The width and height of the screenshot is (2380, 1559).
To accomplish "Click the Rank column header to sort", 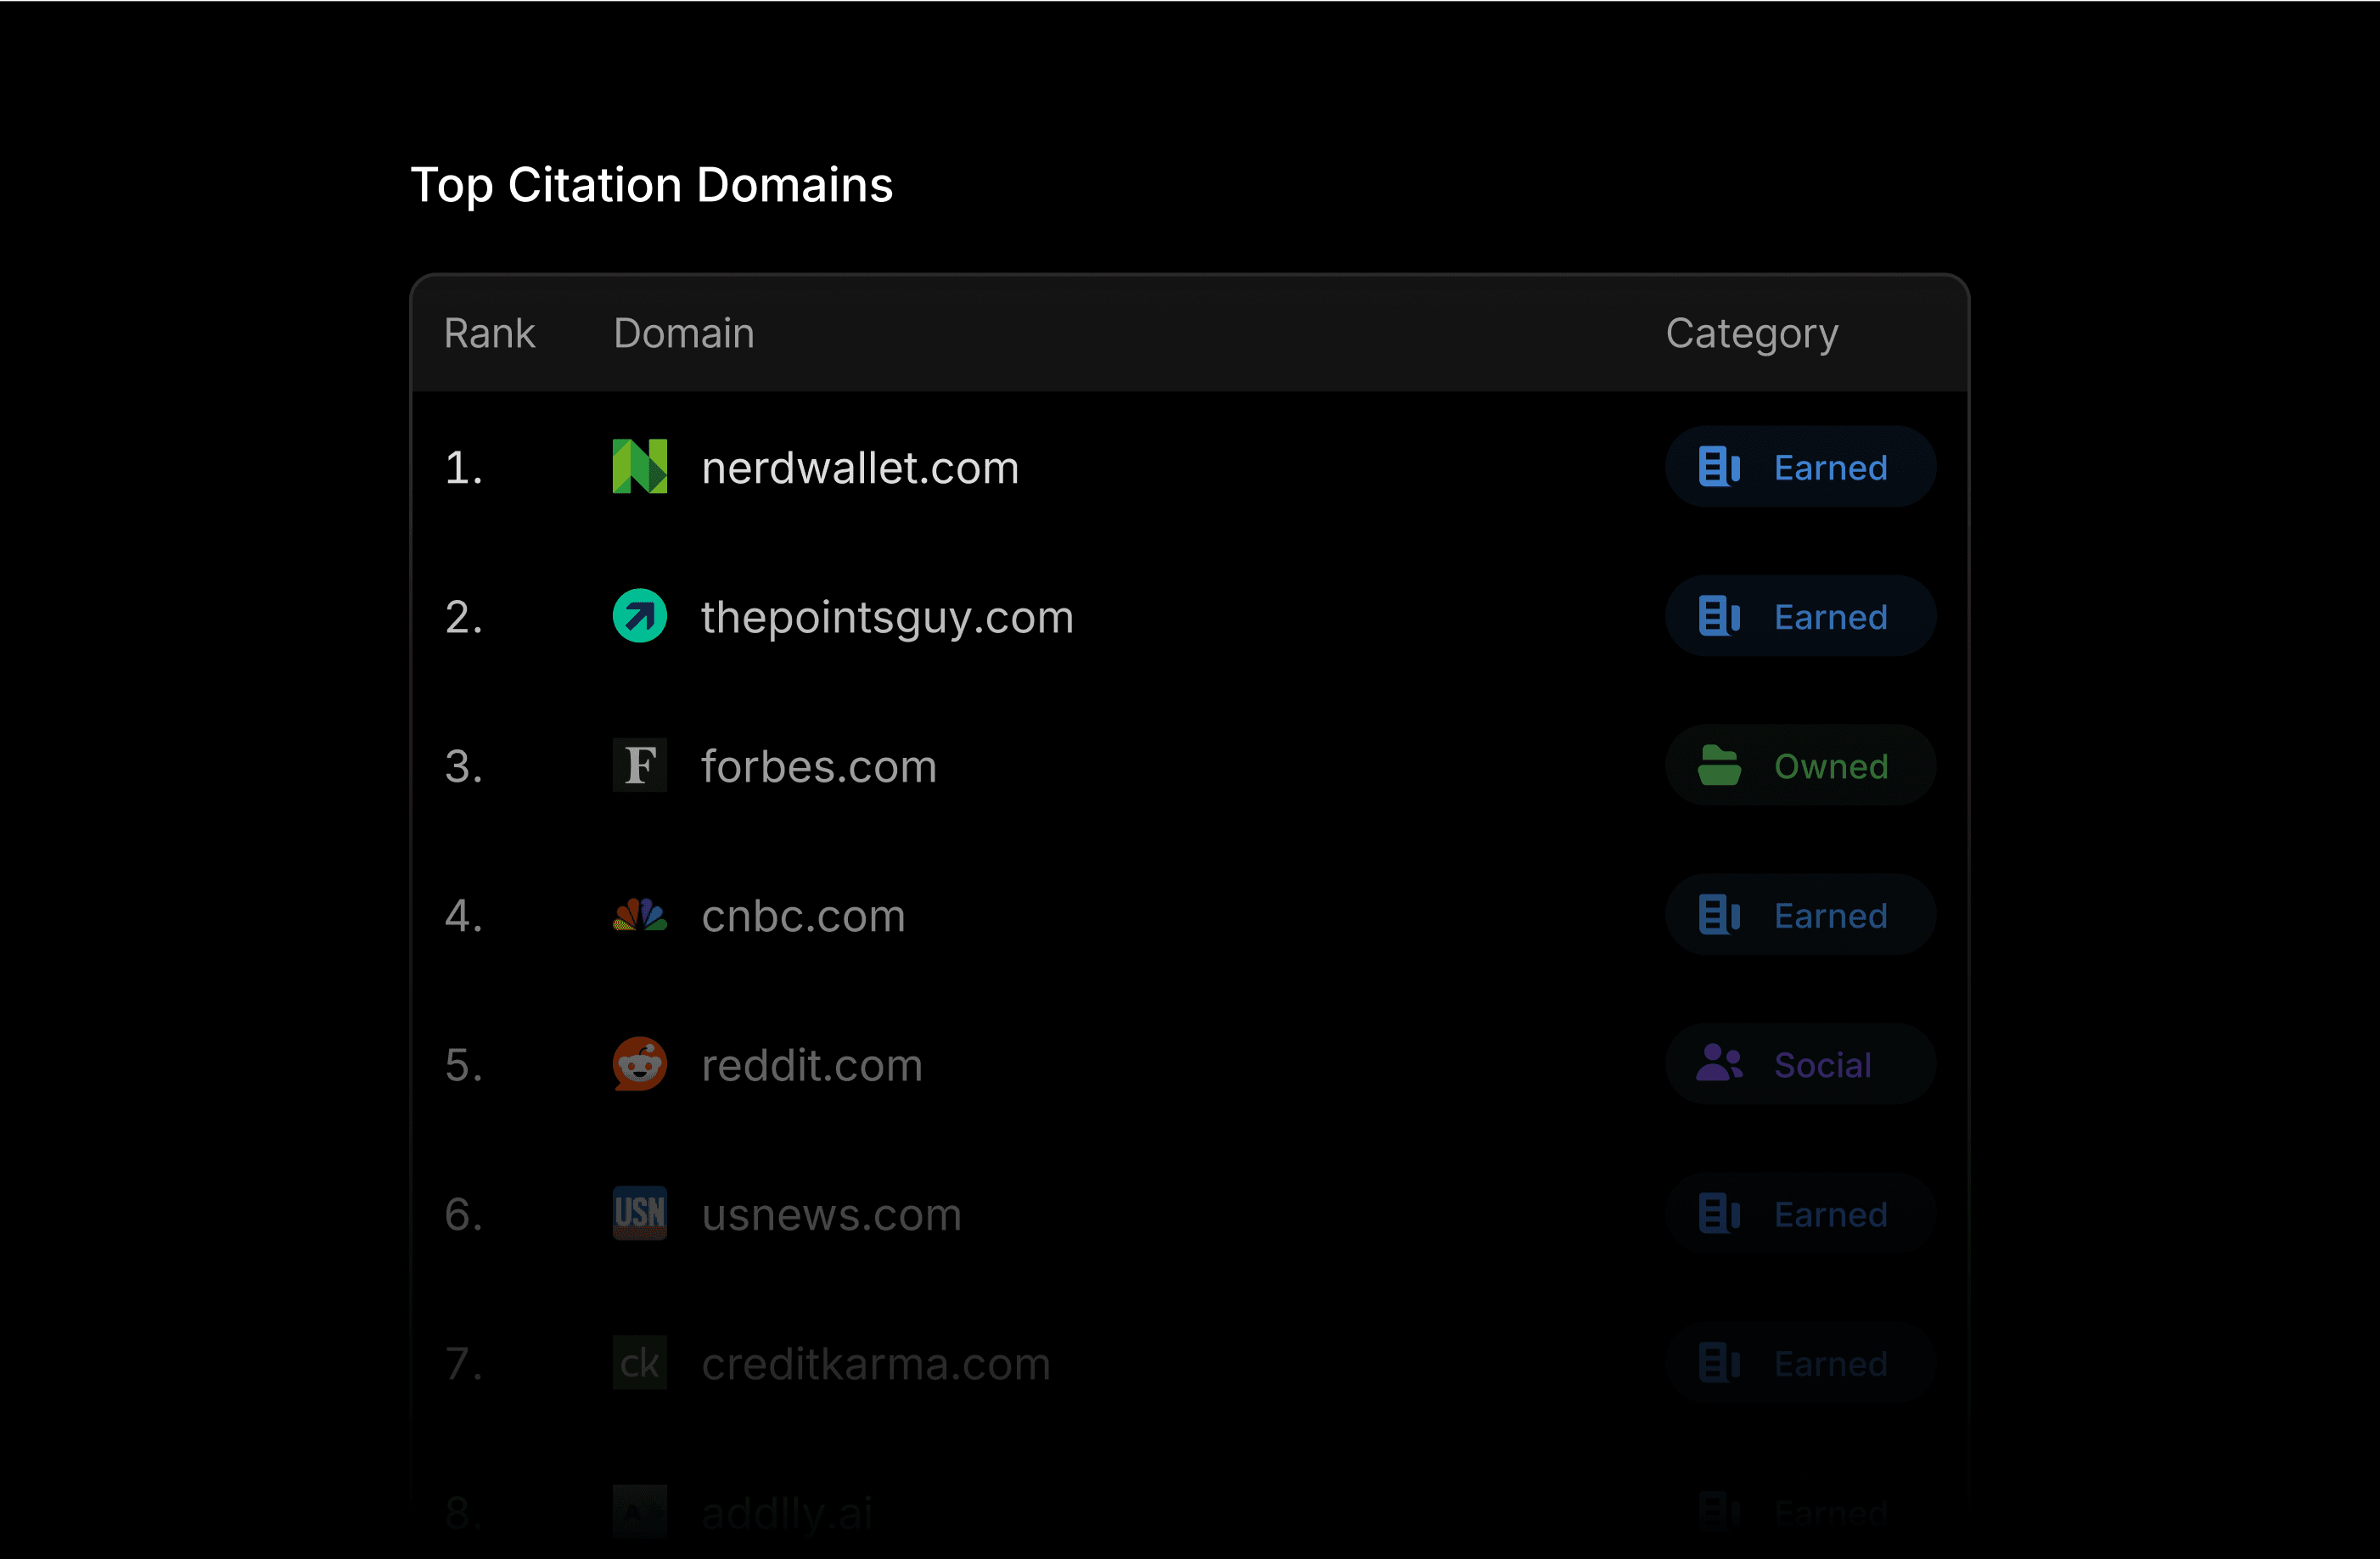I will tap(489, 333).
